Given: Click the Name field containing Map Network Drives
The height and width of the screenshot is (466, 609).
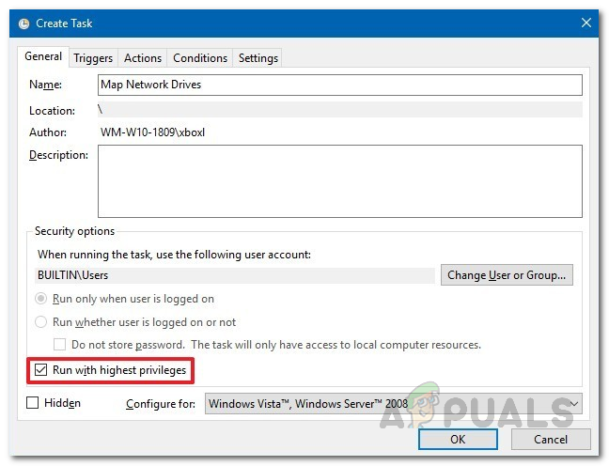Looking at the screenshot, I should tap(340, 85).
